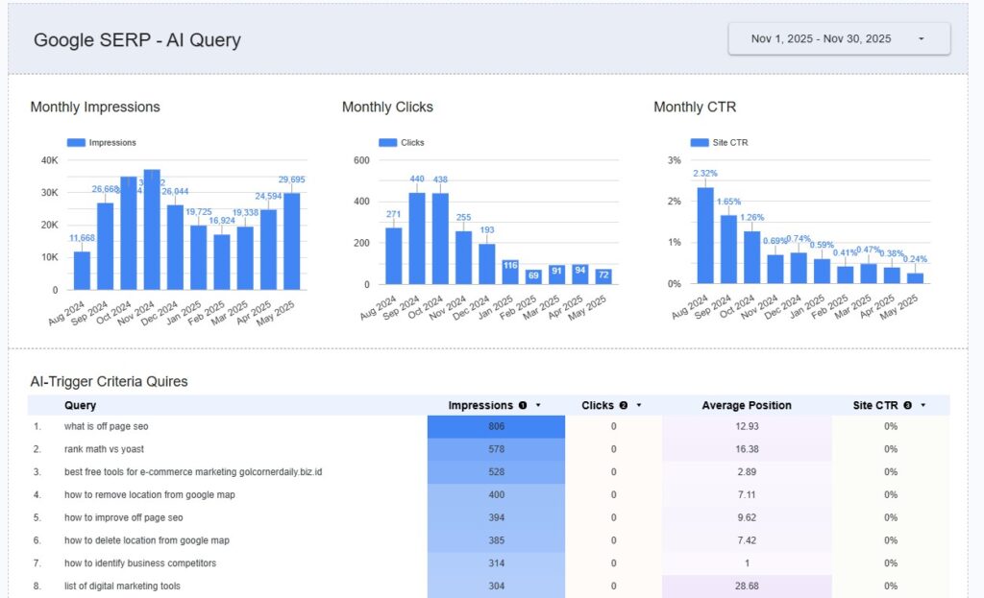Select the tallest Nov 2024 bar in Monthly Impressions
The height and width of the screenshot is (598, 984).
152,228
